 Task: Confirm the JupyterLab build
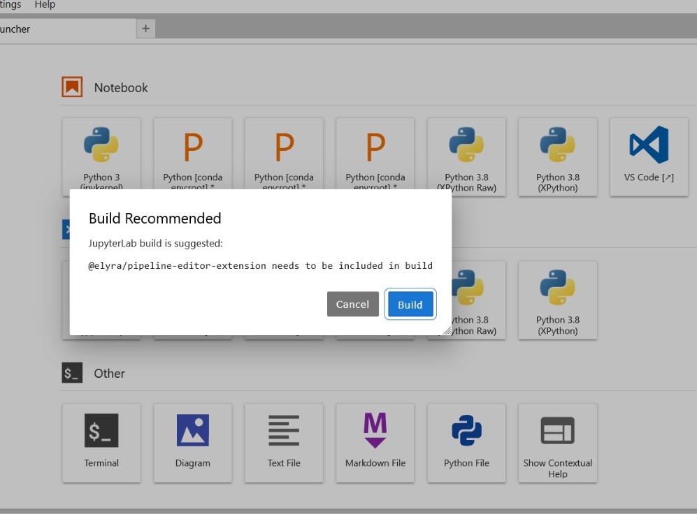410,304
